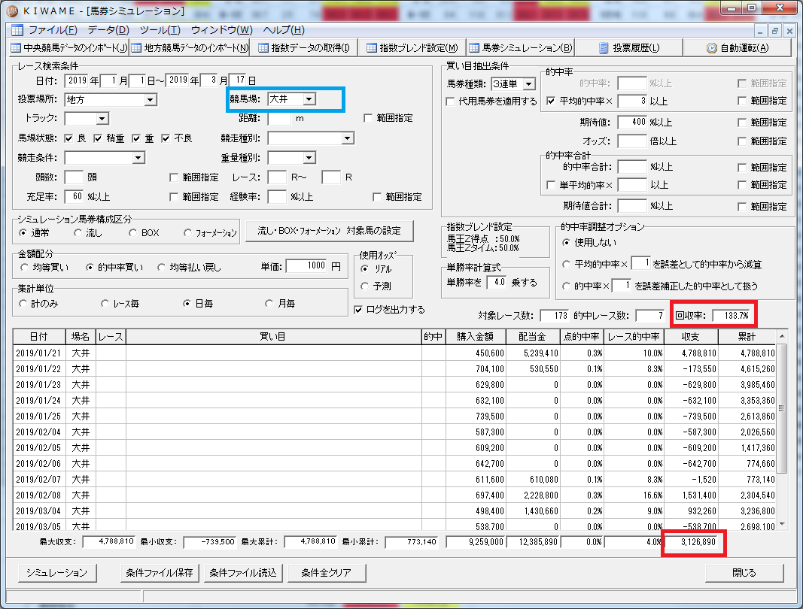Open 投票履歴 toolbar button

[629, 47]
